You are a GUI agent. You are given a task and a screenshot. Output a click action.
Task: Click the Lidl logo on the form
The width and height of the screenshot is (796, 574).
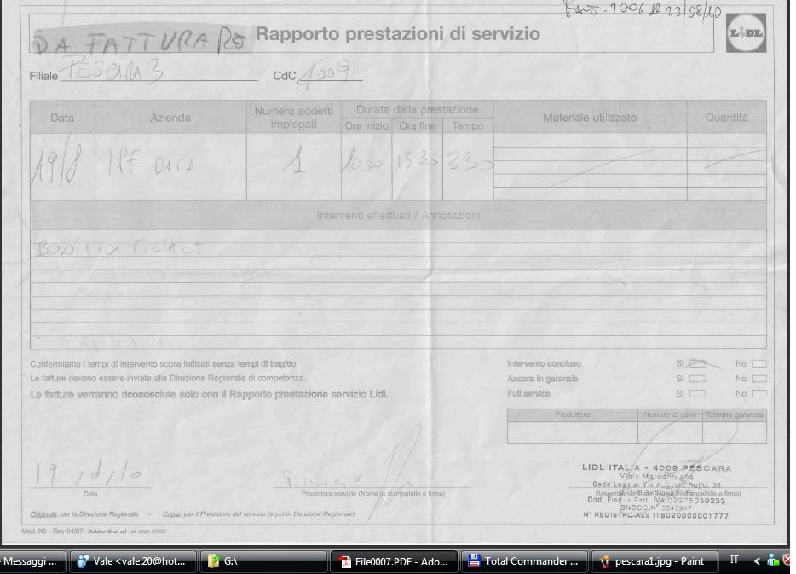[745, 34]
